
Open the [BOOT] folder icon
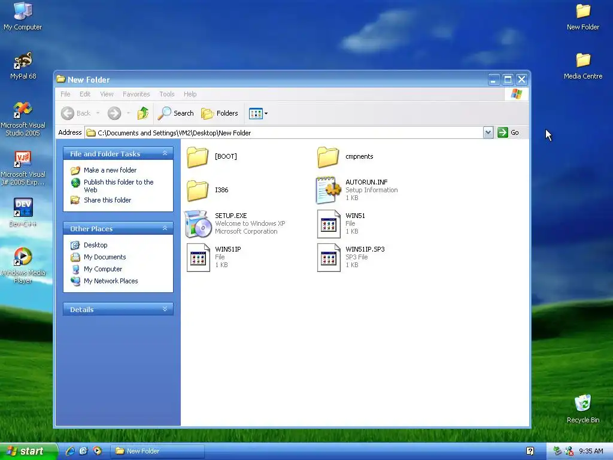pos(198,157)
